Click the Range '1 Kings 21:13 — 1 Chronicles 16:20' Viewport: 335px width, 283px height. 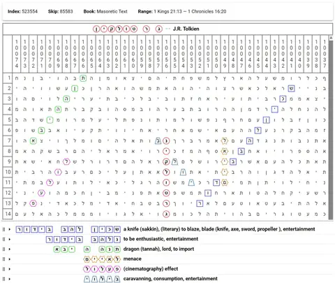pyautogui.click(x=190, y=11)
